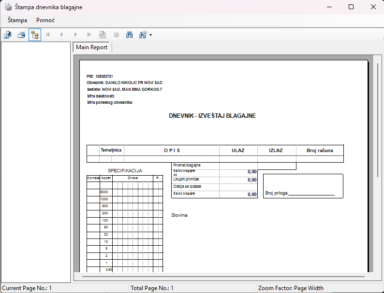384x293 pixels.
Task: Select the Main Report tab
Action: pos(91,47)
